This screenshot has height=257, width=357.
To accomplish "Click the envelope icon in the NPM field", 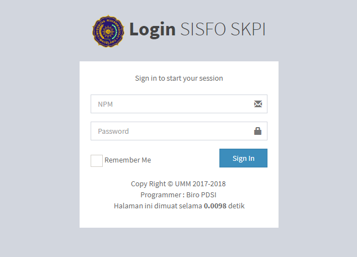I will pyautogui.click(x=258, y=104).
